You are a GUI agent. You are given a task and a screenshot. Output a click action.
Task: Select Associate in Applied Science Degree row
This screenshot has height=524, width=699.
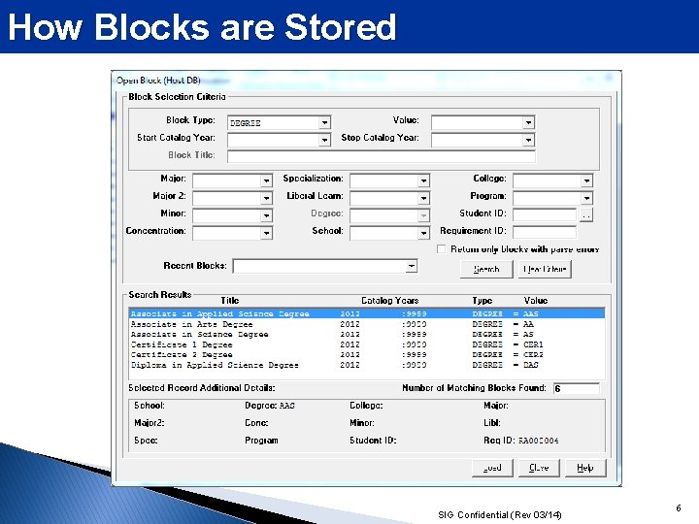tap(366, 313)
